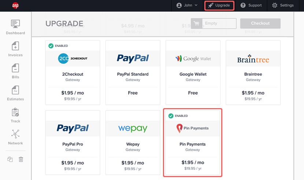Click the rocket icon beside Upgrade
304x180 pixels.
point(211,5)
